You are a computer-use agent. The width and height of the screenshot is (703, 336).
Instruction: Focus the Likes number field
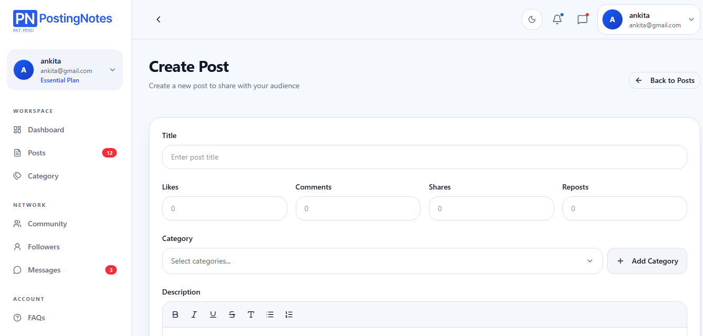(x=225, y=208)
